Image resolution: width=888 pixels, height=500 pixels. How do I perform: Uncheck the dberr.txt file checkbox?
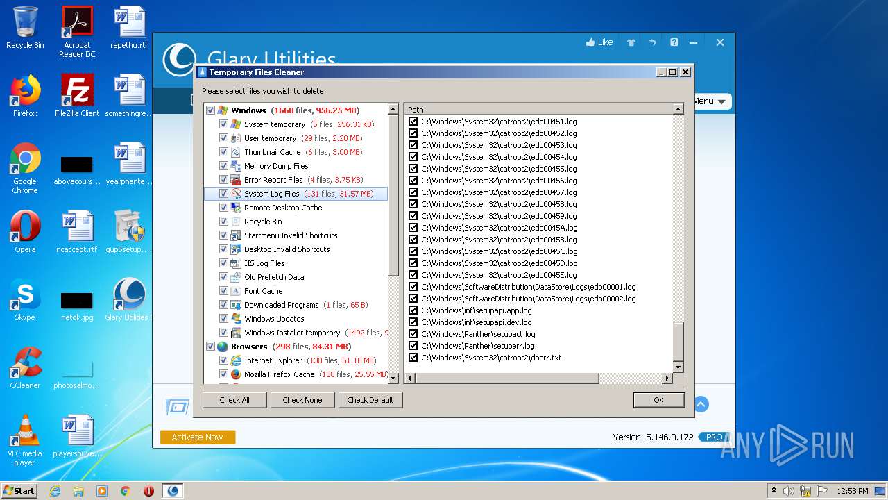(413, 358)
